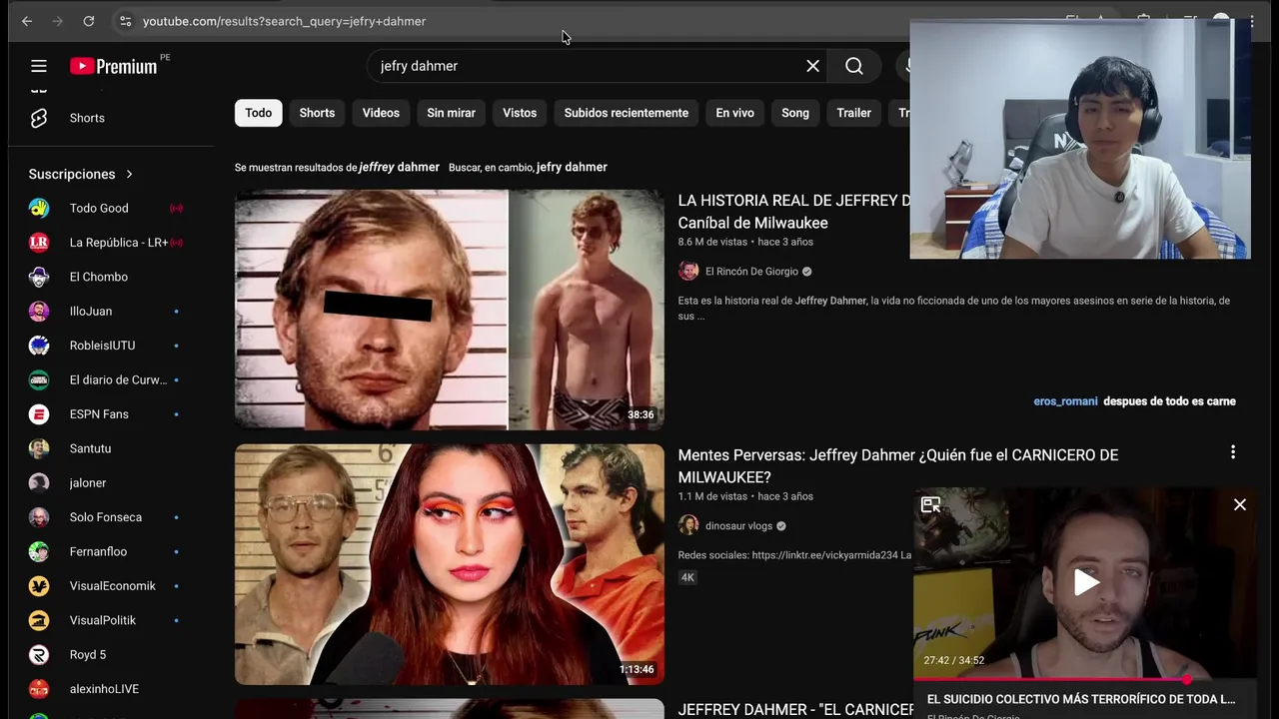
Task: Open Mentes Perversas video title
Action: pyautogui.click(x=898, y=466)
